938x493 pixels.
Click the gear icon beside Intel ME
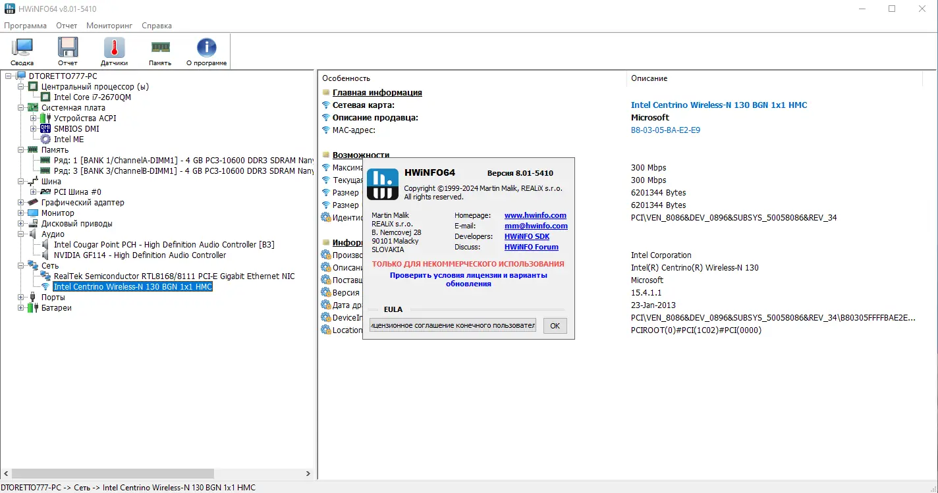coord(46,139)
